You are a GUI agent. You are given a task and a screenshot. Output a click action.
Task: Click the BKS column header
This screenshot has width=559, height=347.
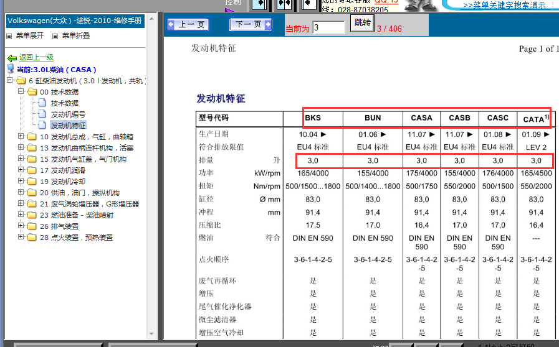pyautogui.click(x=313, y=118)
